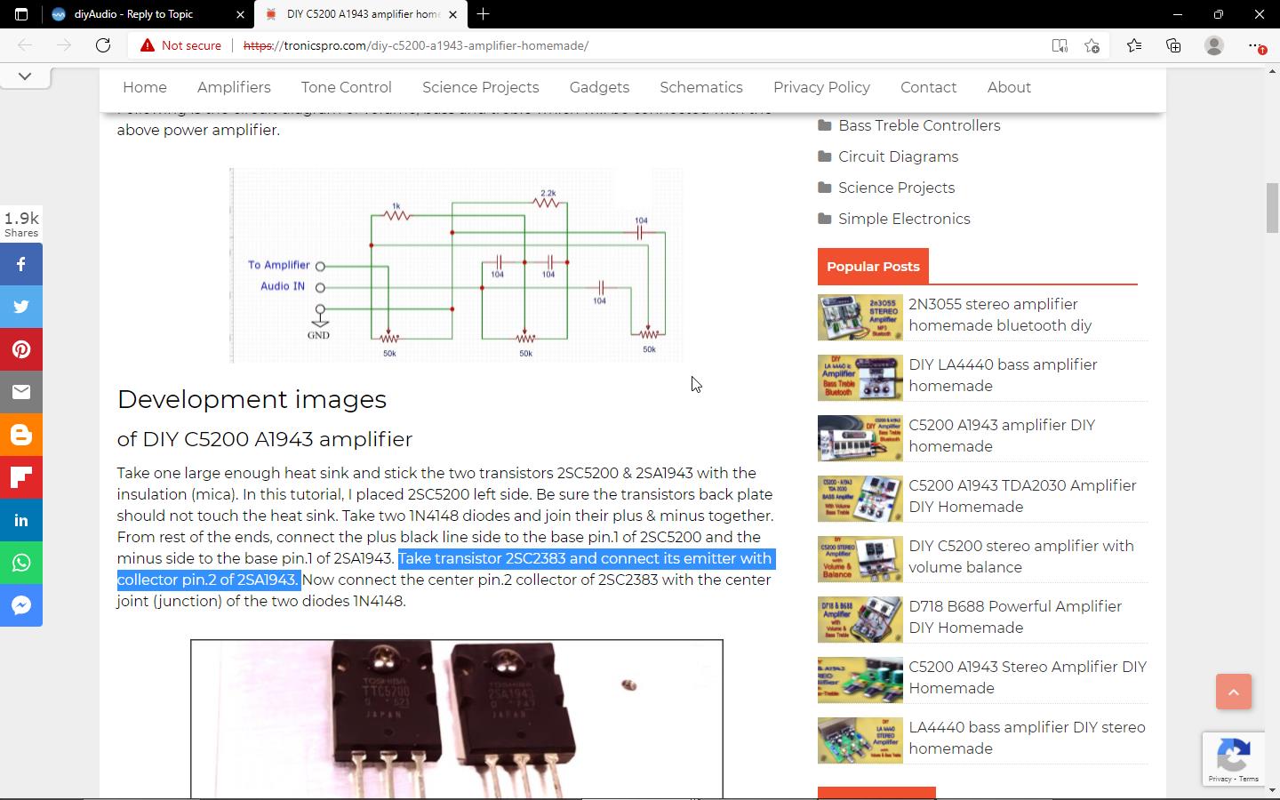Screen dimensions: 1280x800
Task: Open the Amplifiers menu item
Action: [234, 87]
